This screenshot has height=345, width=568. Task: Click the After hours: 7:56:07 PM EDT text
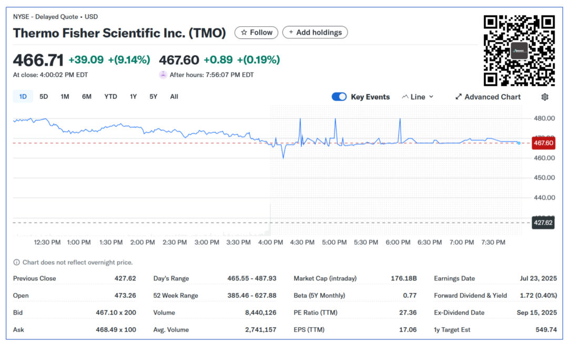(212, 75)
